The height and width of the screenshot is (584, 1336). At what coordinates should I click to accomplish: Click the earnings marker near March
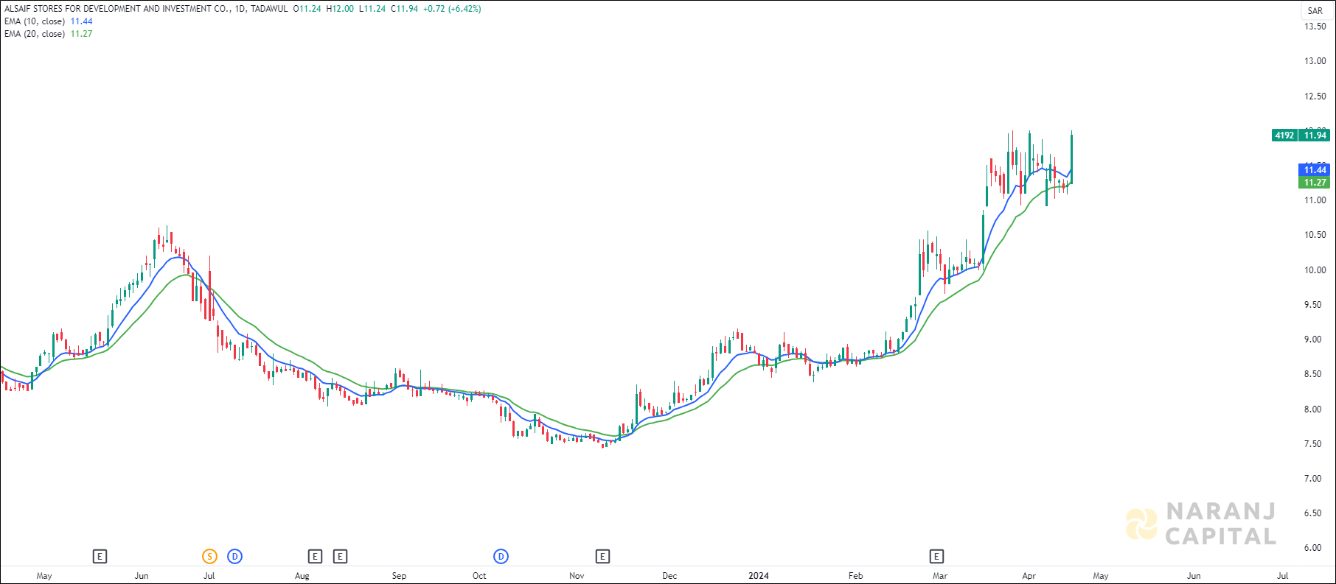pyautogui.click(x=936, y=557)
